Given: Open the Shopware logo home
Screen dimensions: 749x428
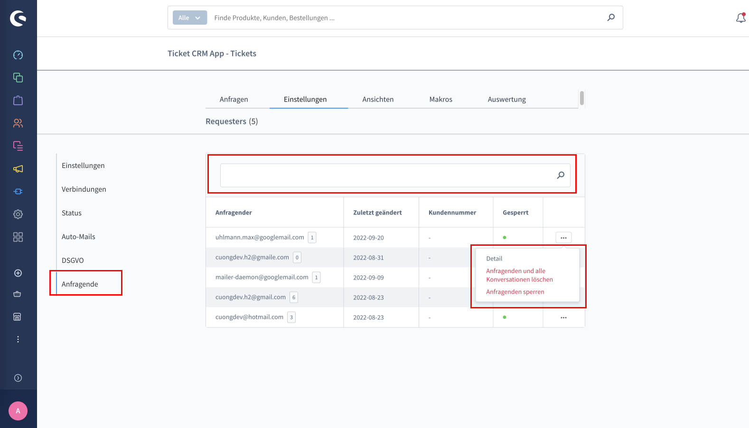Looking at the screenshot, I should tap(18, 18).
